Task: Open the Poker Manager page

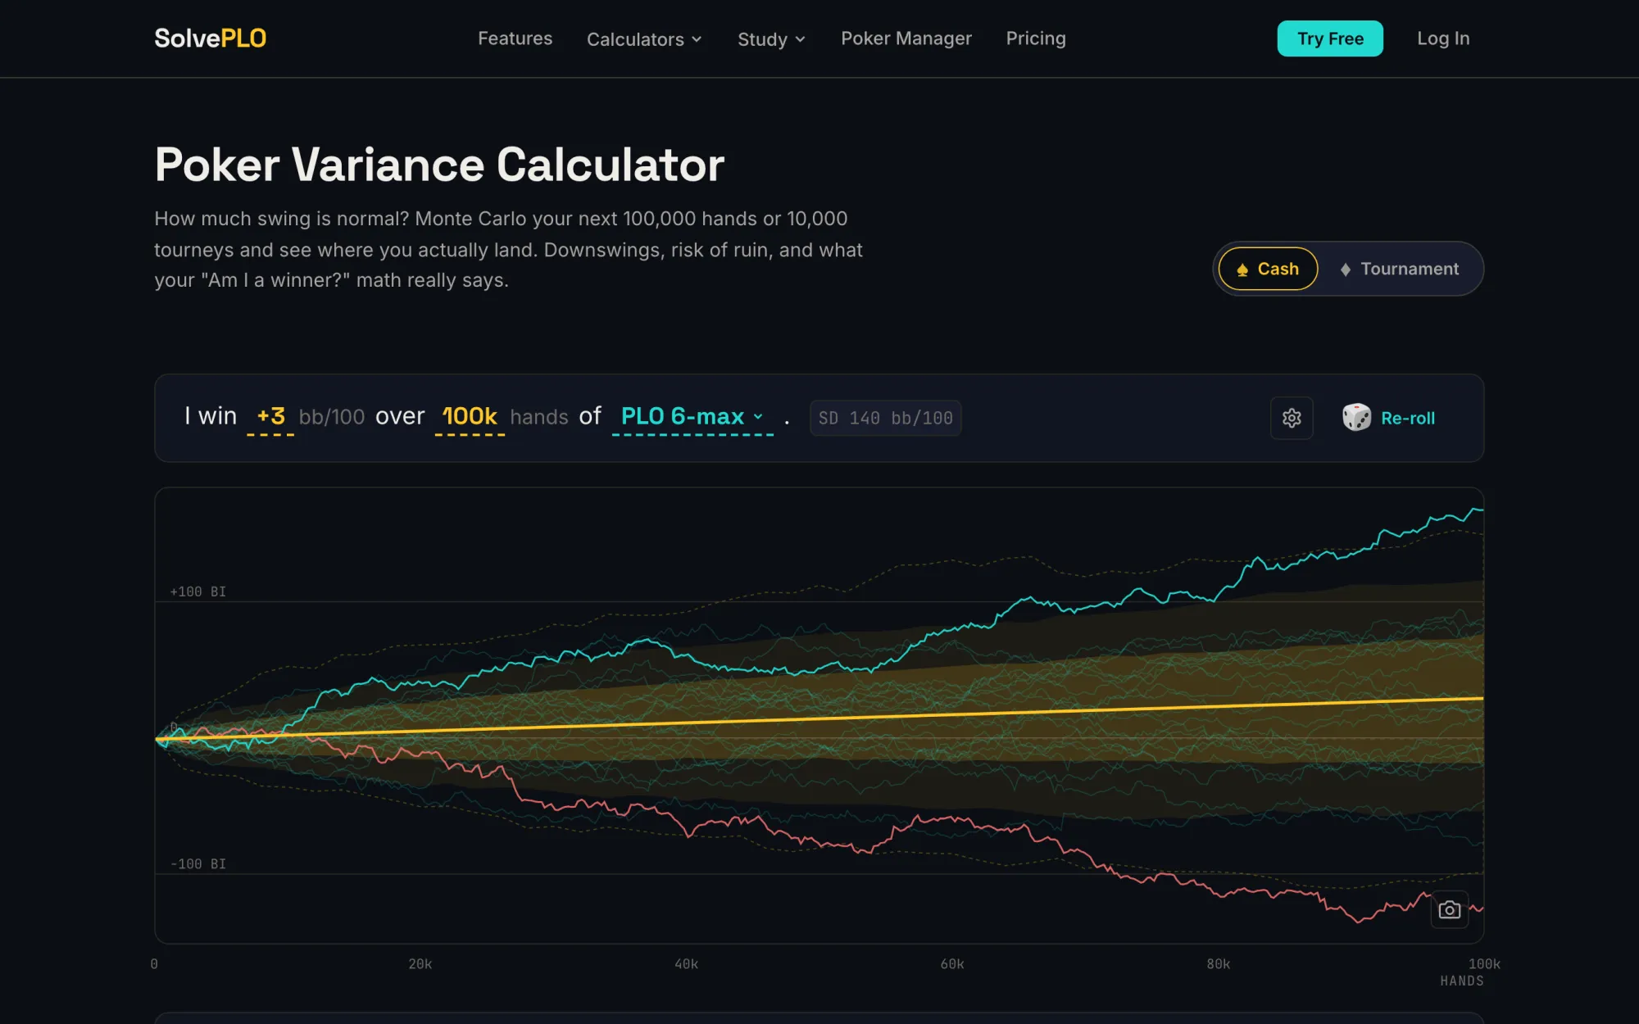Action: [x=906, y=39]
